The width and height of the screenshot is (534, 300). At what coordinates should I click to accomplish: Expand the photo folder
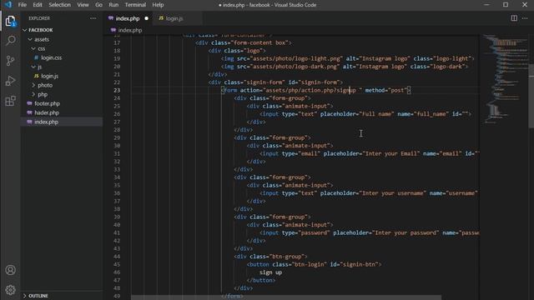[x=45, y=85]
